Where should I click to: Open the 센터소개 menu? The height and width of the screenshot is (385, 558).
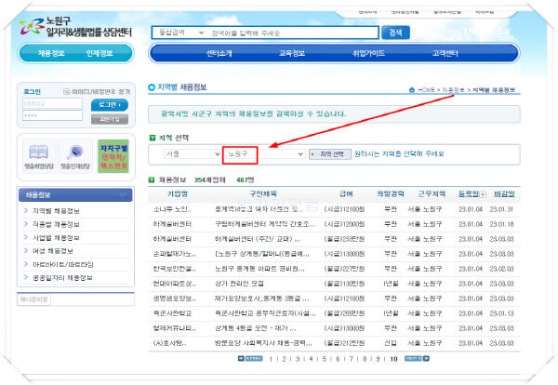219,53
